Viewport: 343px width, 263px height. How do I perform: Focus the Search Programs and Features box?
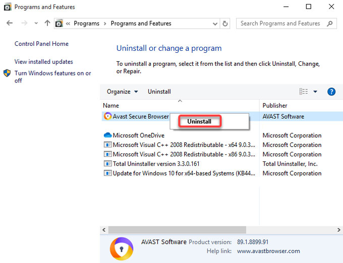pos(287,23)
